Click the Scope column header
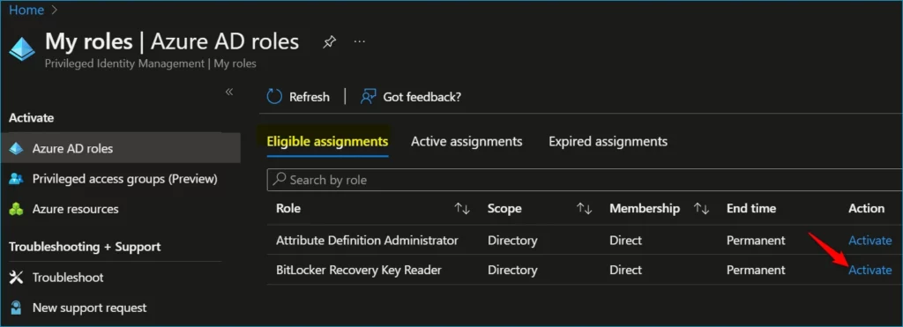This screenshot has width=903, height=327. [x=504, y=208]
